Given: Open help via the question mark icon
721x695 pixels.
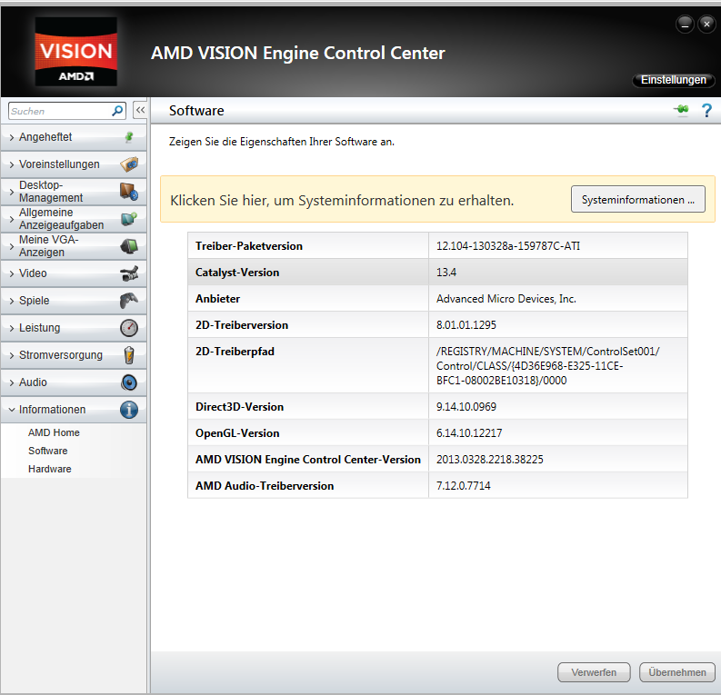Looking at the screenshot, I should 706,110.
